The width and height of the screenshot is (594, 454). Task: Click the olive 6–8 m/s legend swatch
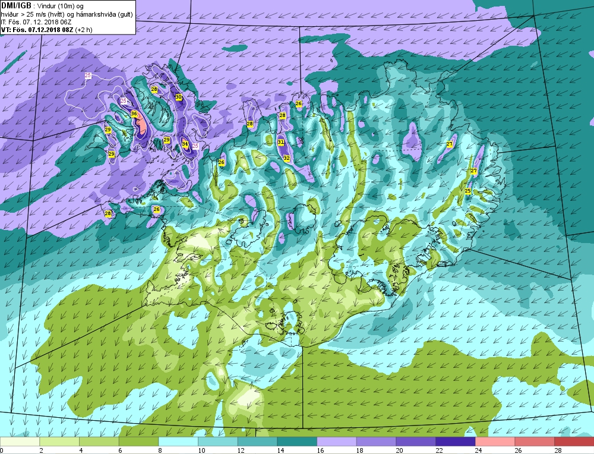point(138,442)
